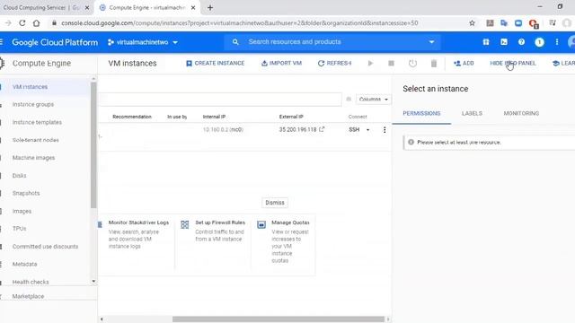Switch to Cloud Computing Services tab
Screen dimensions: 575x323
[41, 8]
